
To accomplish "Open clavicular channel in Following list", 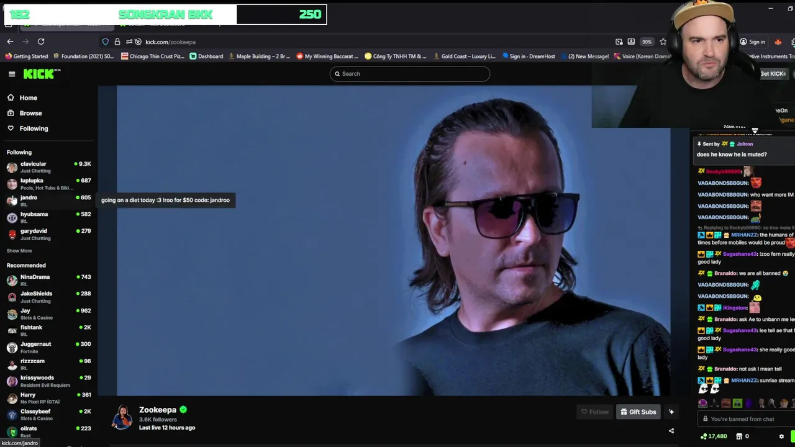I will point(49,166).
